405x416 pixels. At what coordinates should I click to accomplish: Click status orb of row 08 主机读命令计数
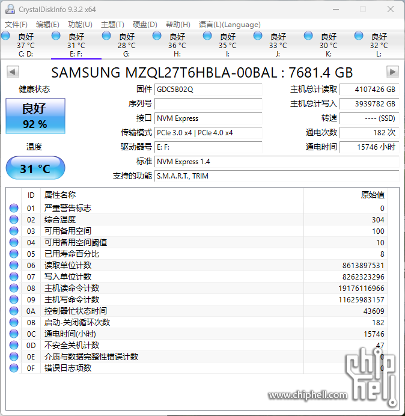click(x=14, y=288)
